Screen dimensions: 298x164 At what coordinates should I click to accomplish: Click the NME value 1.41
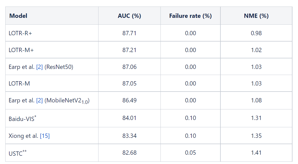tap(256, 153)
